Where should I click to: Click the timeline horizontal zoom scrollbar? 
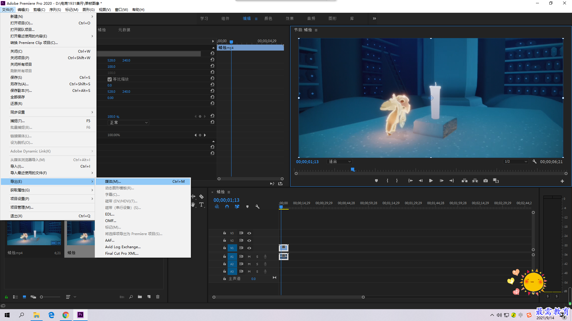point(288,297)
